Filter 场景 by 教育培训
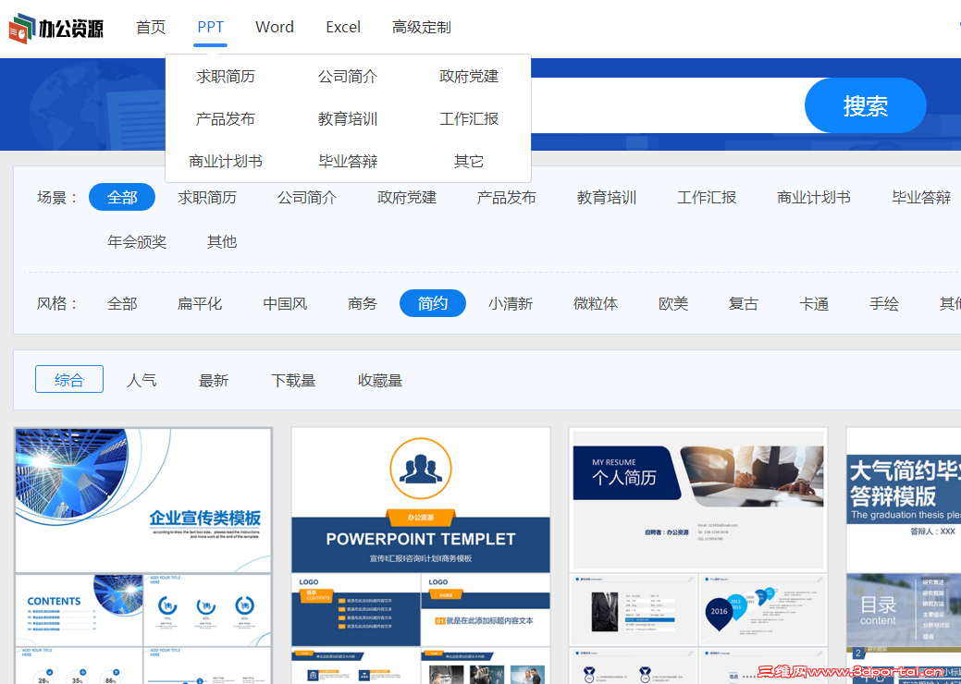The width and height of the screenshot is (961, 684). click(x=607, y=197)
